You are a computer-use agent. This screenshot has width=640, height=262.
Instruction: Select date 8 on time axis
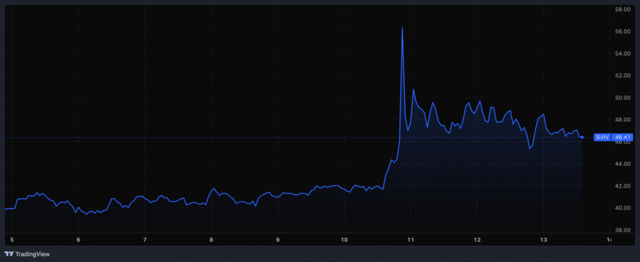211,239
